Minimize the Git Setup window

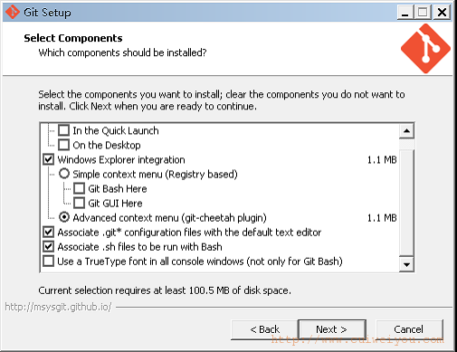[x=405, y=13]
